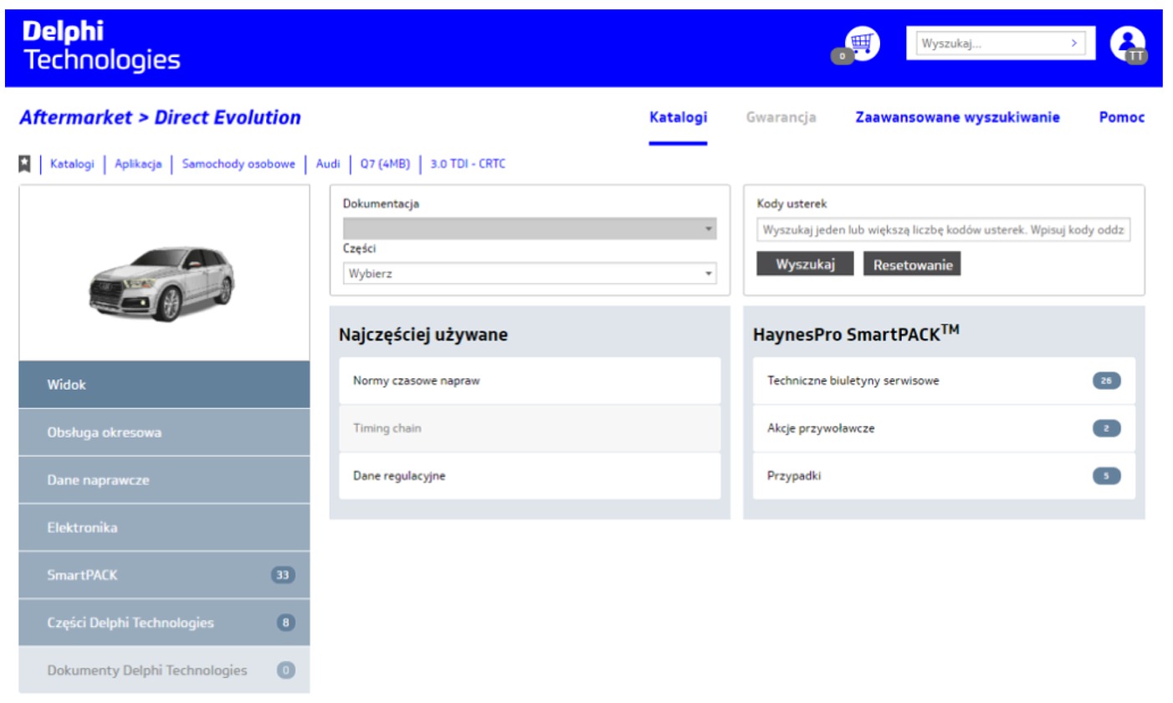This screenshot has width=1173, height=703.
Task: Go to Katalogi breadcrumb
Action: (72, 164)
